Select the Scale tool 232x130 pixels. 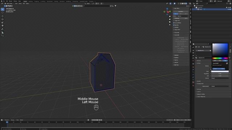tap(3, 22)
